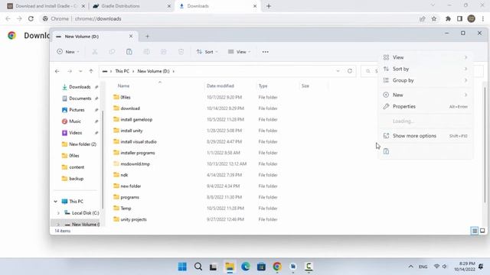Switch to large thumbnails view icon

[482, 231]
